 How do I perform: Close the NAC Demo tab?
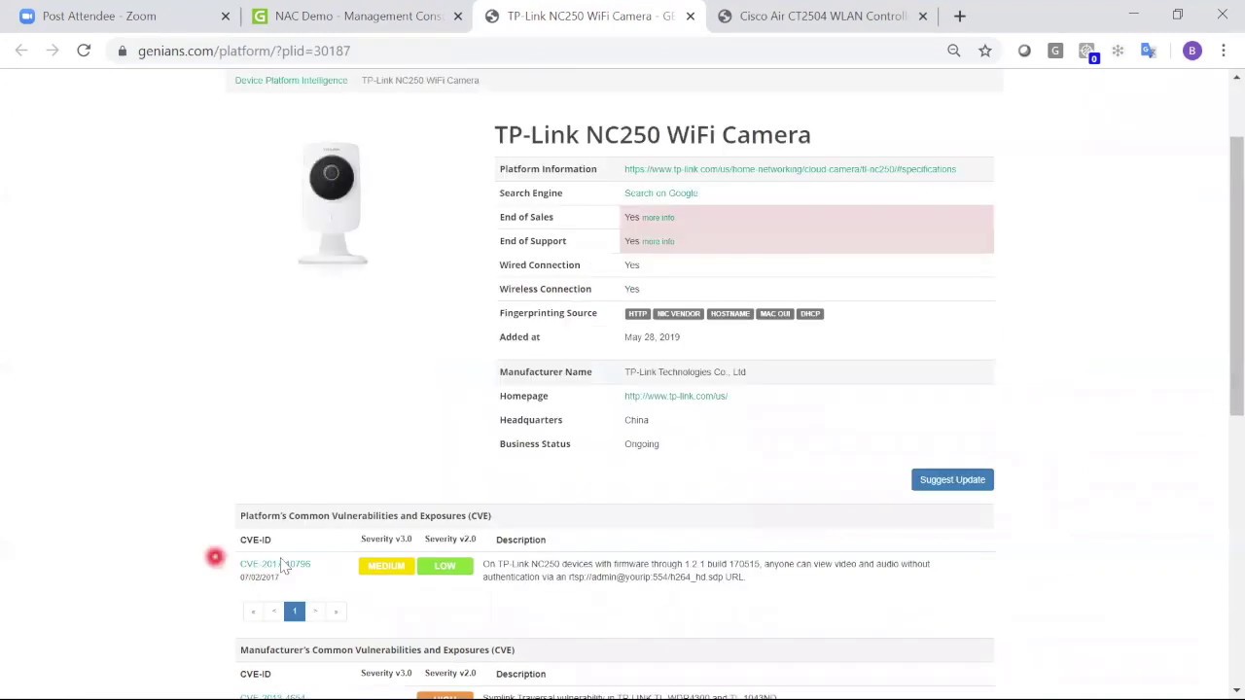457,16
